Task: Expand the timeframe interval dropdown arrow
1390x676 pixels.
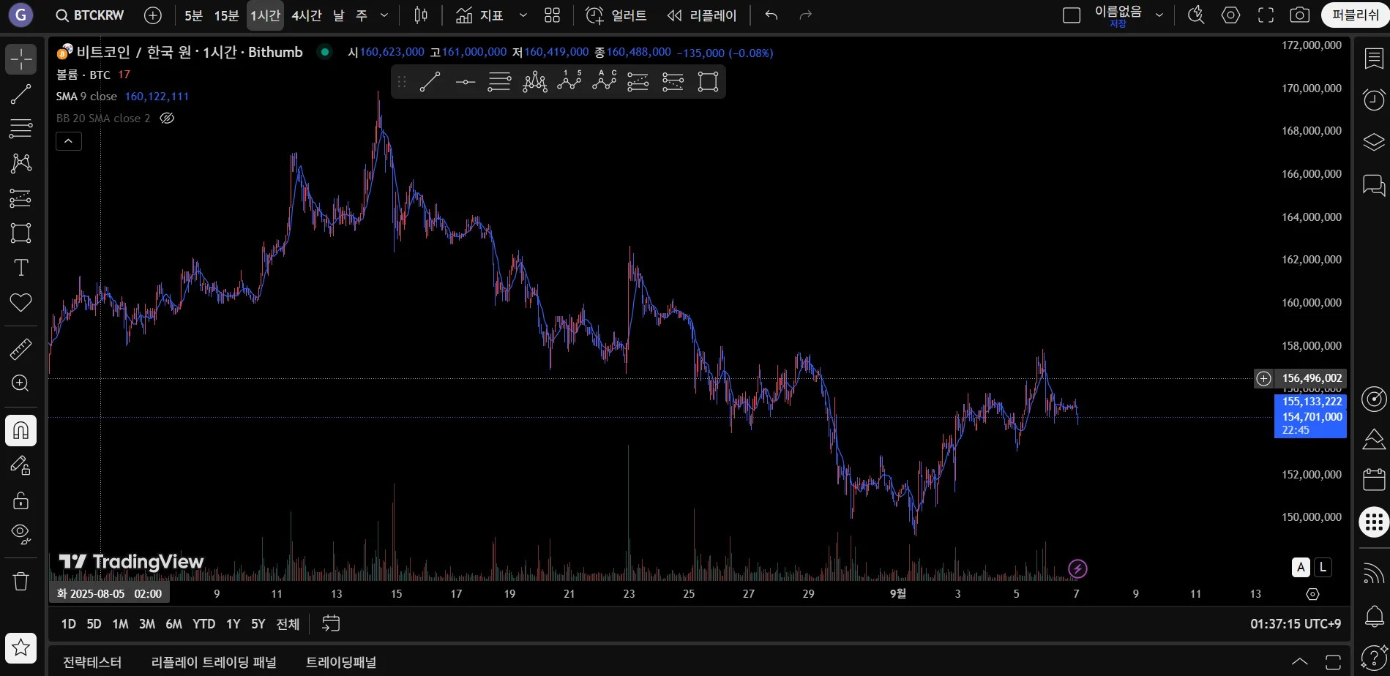Action: [384, 15]
